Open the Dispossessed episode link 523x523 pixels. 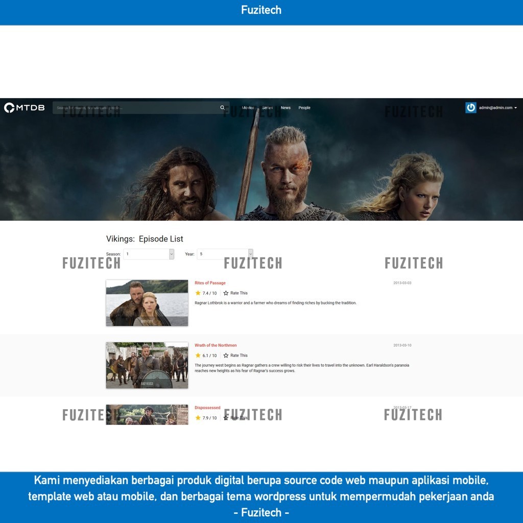tap(207, 408)
